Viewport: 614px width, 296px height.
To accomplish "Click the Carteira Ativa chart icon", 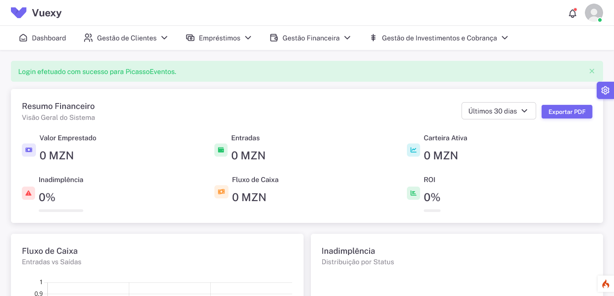I will (x=413, y=150).
